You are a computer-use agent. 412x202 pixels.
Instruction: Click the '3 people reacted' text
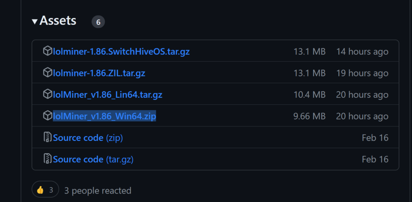(x=98, y=190)
